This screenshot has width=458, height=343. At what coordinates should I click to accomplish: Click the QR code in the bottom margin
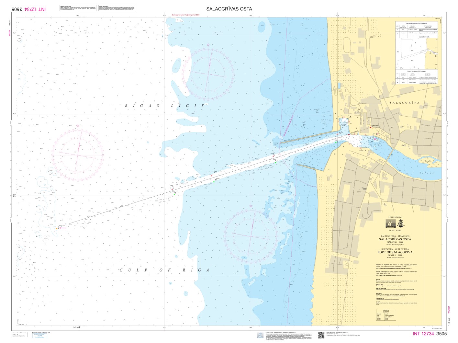click(320, 335)
